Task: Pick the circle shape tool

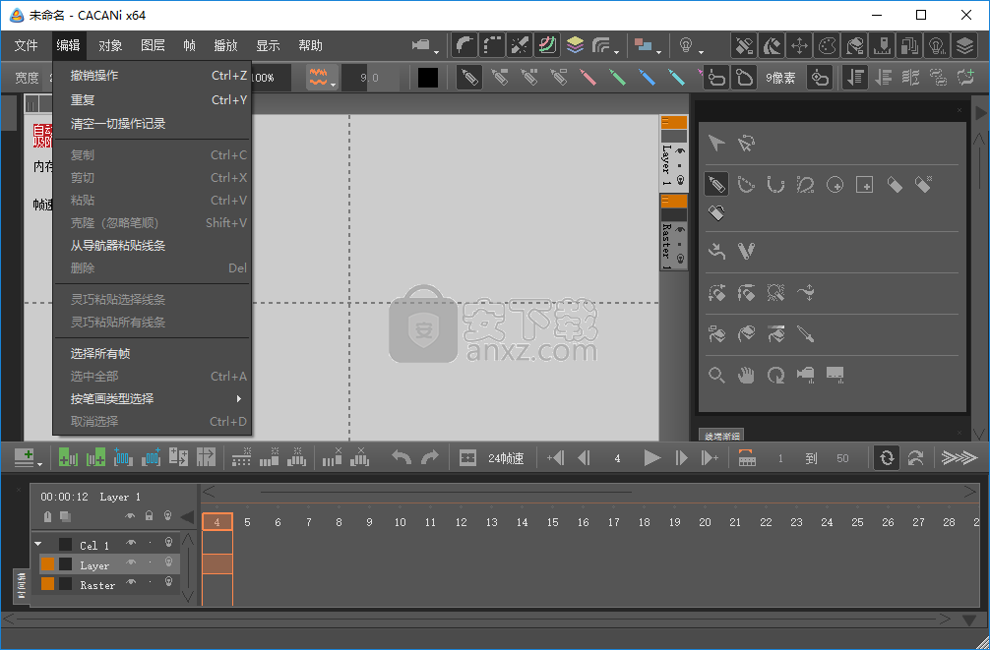Action: coord(835,184)
